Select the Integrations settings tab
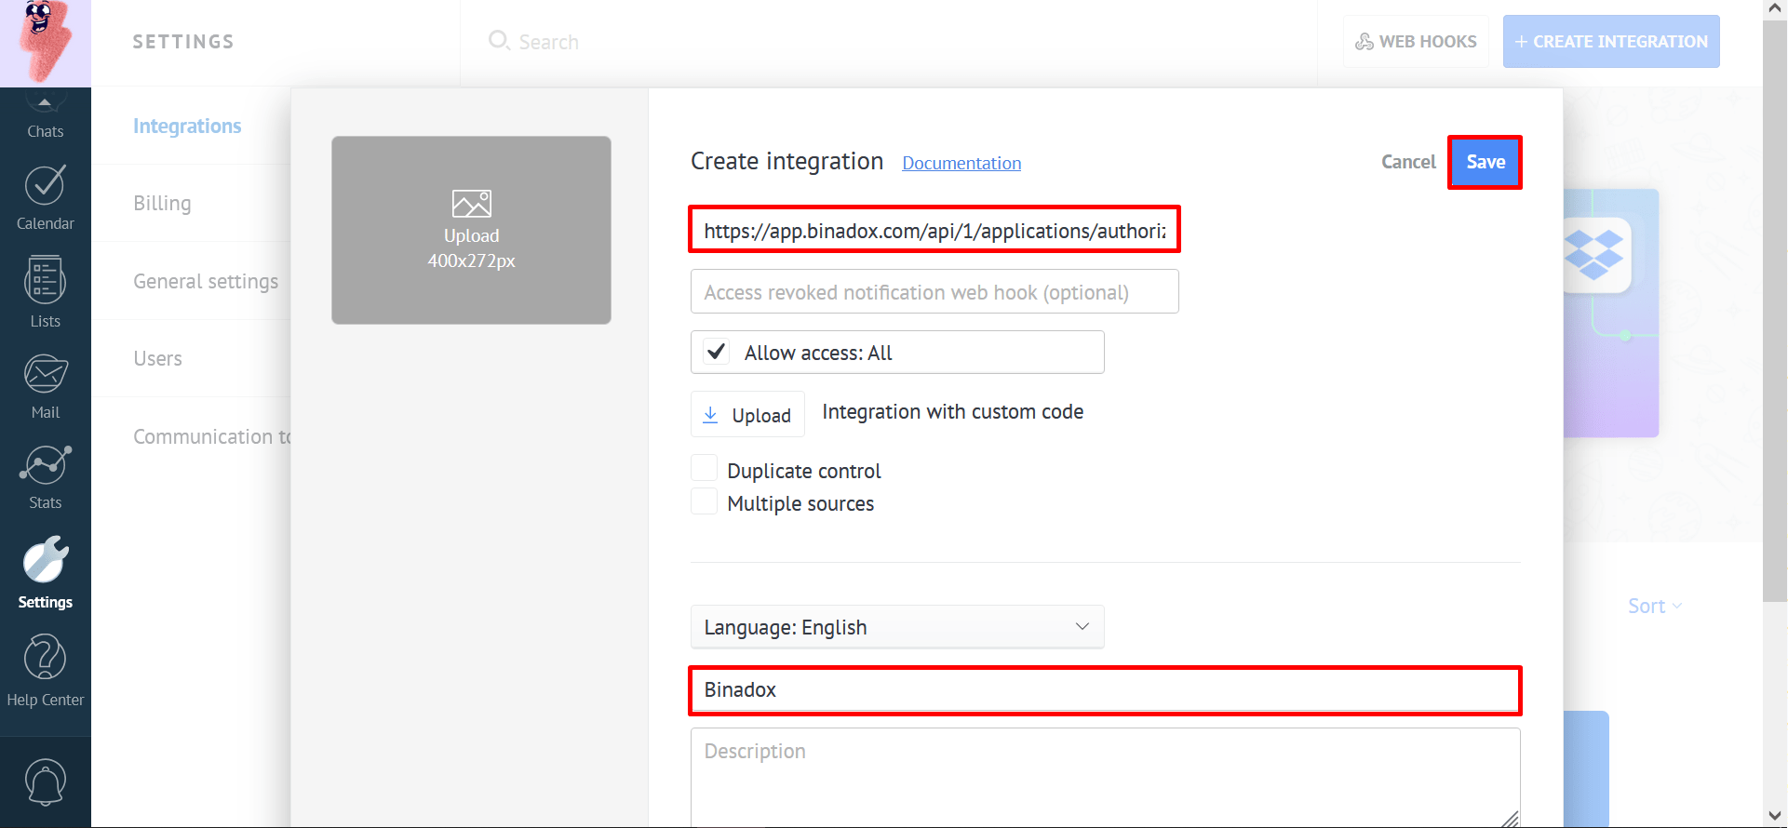This screenshot has width=1788, height=828. point(187,126)
